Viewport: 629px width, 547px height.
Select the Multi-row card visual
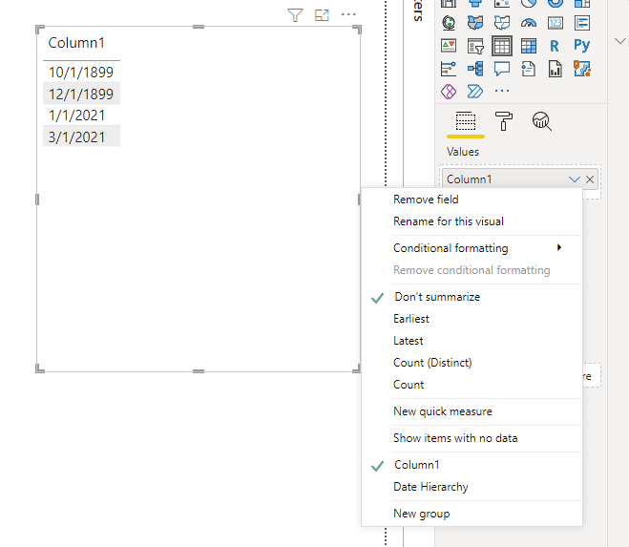(582, 23)
